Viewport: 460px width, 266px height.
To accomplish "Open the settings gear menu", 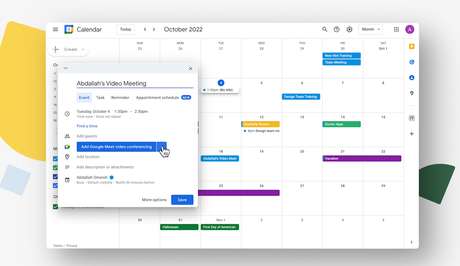I will [x=349, y=29].
